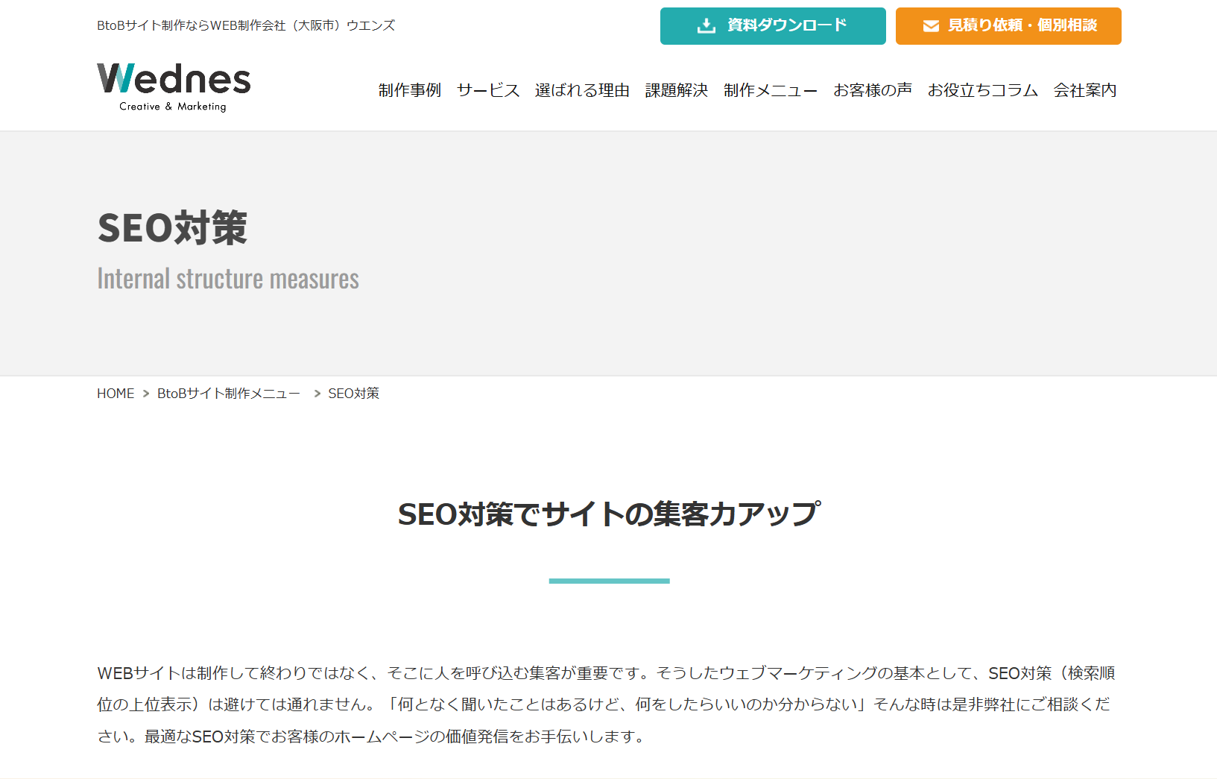
Task: Click the teal divider line under heading
Action: 609,581
